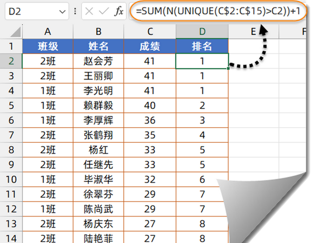Select cell with name 赖群毅
This screenshot has width=314, height=243.
(98, 106)
